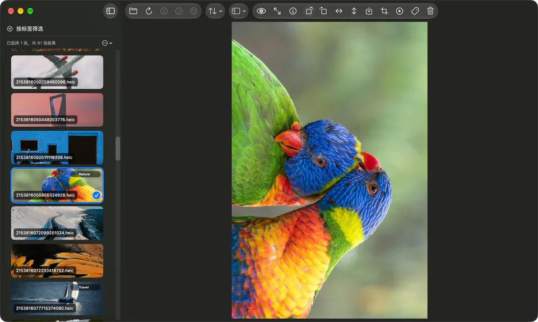Toggle the eye preview icon
Viewport: 538px width, 322px height.
[x=261, y=11]
